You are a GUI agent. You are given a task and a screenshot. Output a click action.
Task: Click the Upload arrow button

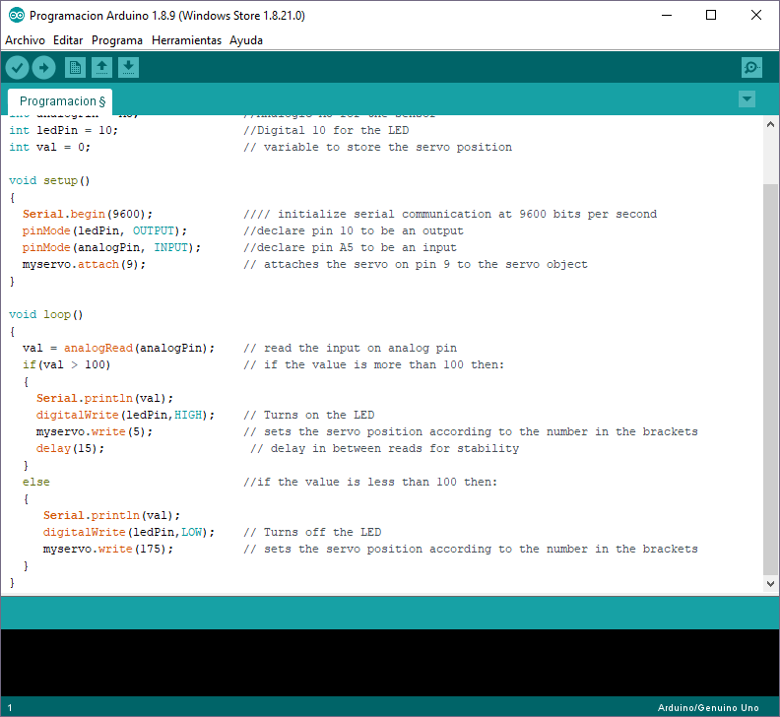click(x=43, y=67)
